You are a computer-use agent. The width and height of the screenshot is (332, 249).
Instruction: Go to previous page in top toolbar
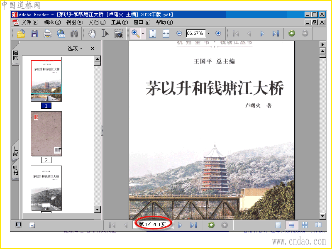click(x=249, y=34)
